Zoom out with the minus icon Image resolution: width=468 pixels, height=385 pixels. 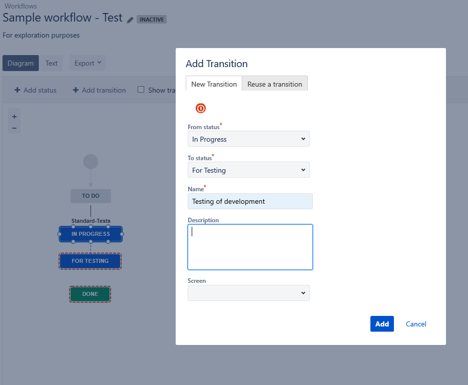pos(14,128)
